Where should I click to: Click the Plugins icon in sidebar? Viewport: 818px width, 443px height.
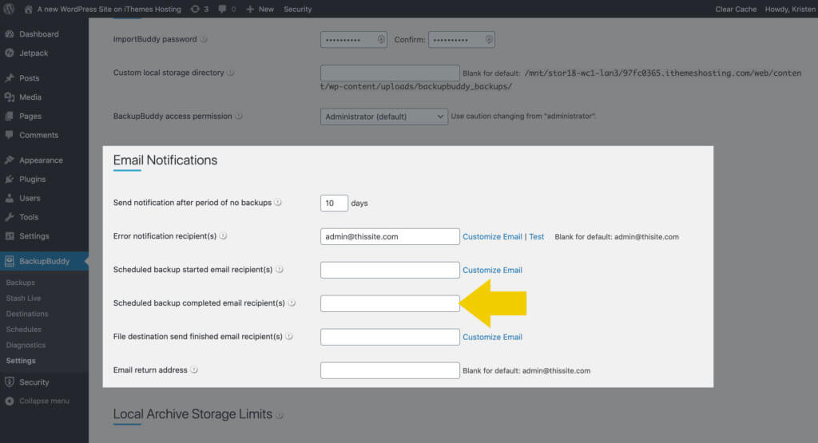pyautogui.click(x=10, y=179)
